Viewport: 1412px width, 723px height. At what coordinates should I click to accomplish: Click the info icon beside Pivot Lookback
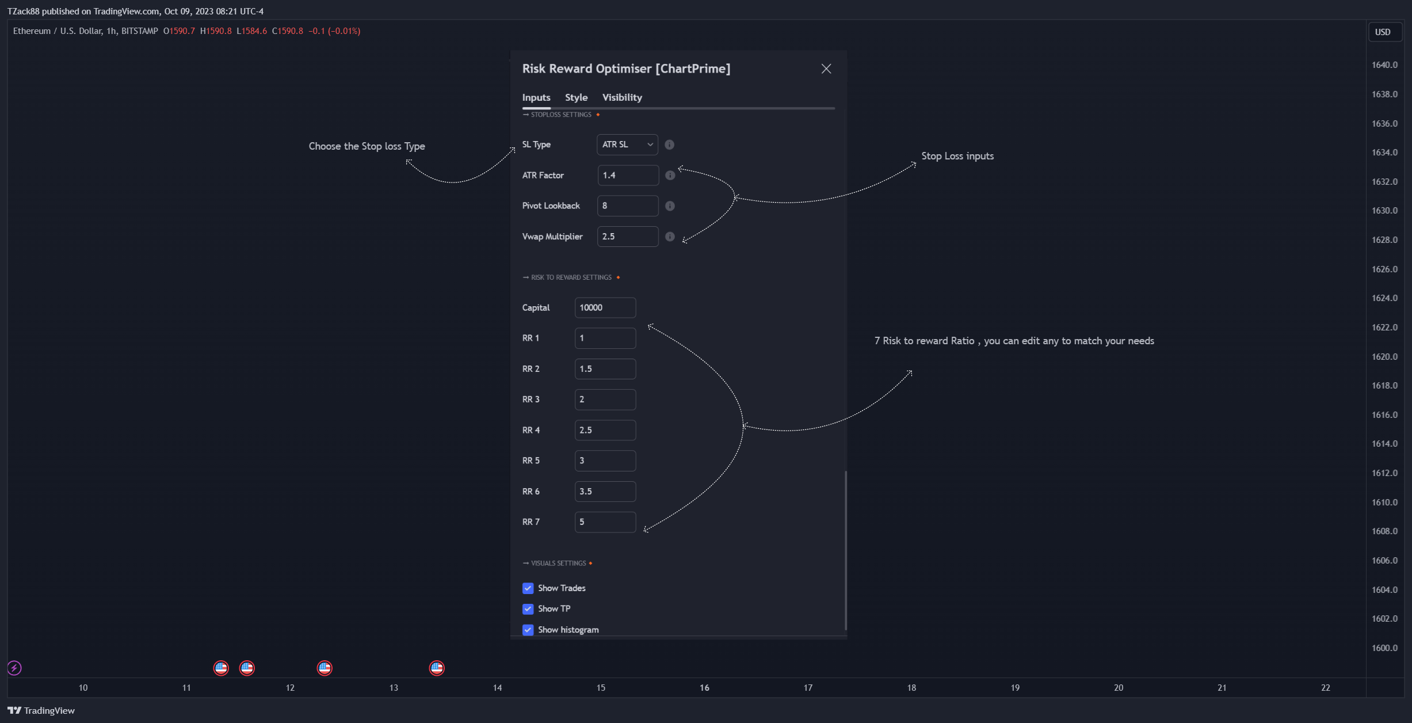click(670, 206)
